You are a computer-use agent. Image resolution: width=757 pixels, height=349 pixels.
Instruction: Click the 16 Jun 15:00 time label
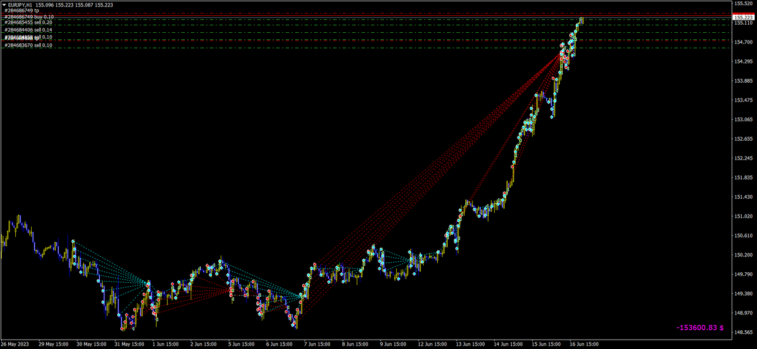pyautogui.click(x=583, y=344)
